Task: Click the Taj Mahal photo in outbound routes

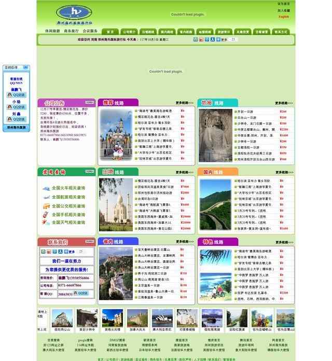Action: [x=116, y=205]
